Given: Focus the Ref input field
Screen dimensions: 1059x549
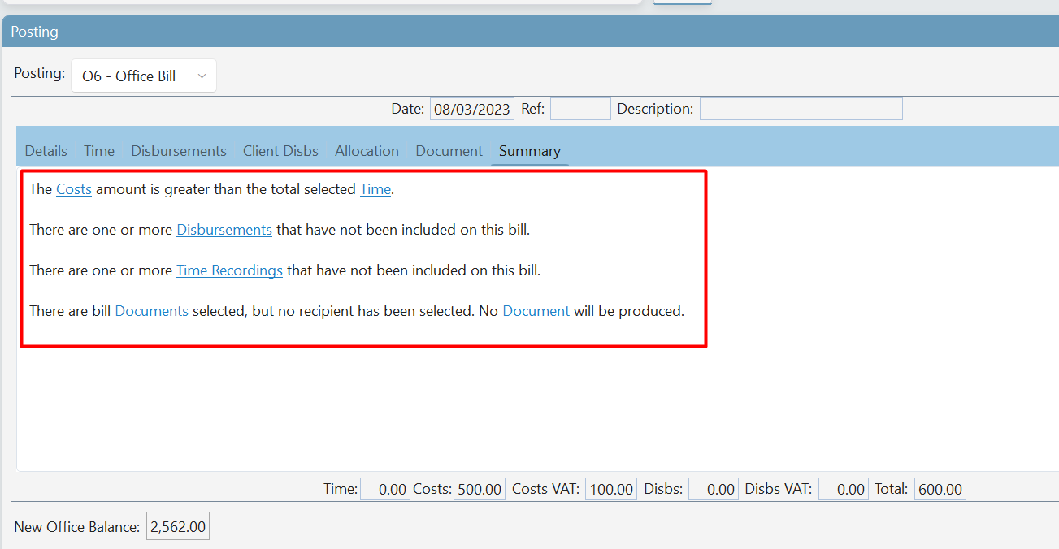Looking at the screenshot, I should [580, 109].
